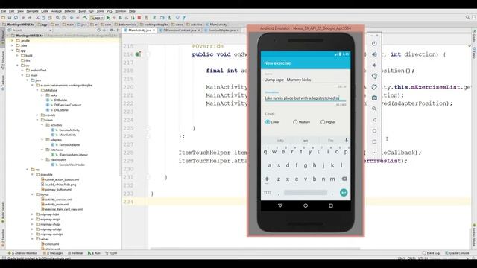The height and width of the screenshot is (268, 477).
Task: Collapse the database package
Action: coord(37,90)
